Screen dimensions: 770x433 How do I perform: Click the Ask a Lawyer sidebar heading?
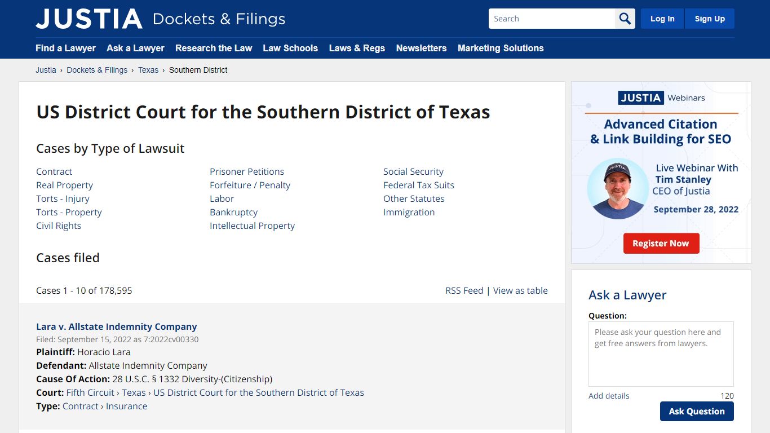click(x=627, y=295)
